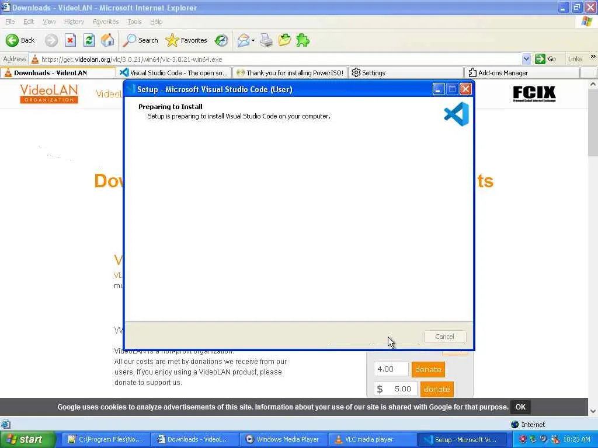
Task: Open the Search magnifier in the toolbar
Action: (x=140, y=40)
